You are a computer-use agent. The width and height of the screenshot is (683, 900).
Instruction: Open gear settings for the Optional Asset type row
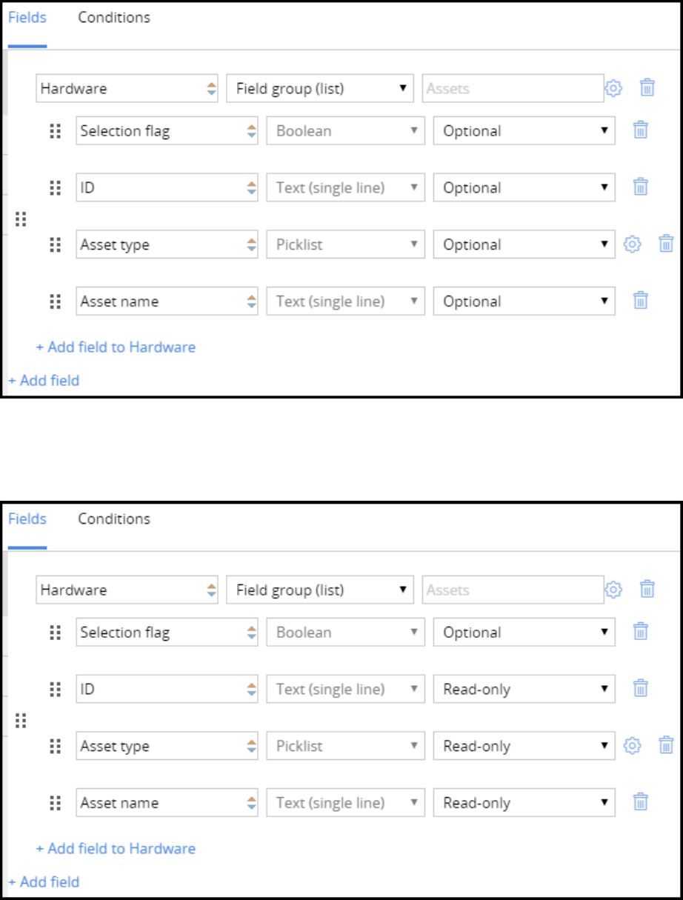pyautogui.click(x=632, y=244)
